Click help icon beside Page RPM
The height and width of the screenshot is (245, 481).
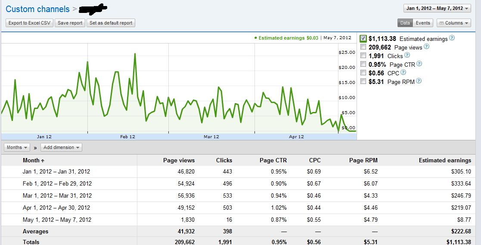tap(419, 81)
